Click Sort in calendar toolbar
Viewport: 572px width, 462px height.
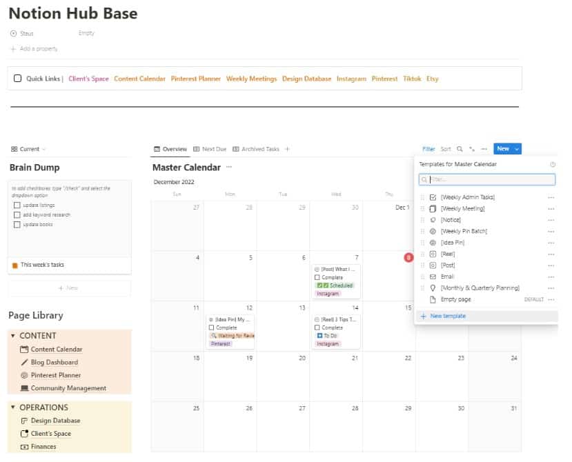[x=446, y=149]
